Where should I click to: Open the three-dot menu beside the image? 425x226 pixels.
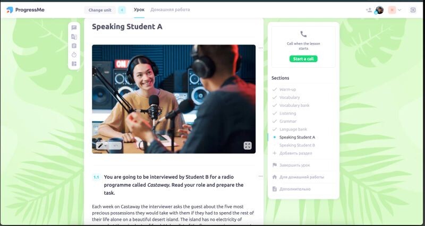point(260,48)
